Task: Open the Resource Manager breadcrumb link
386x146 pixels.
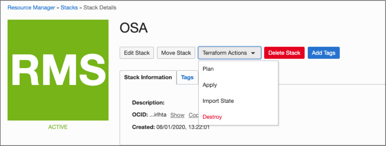Action: tap(31, 8)
